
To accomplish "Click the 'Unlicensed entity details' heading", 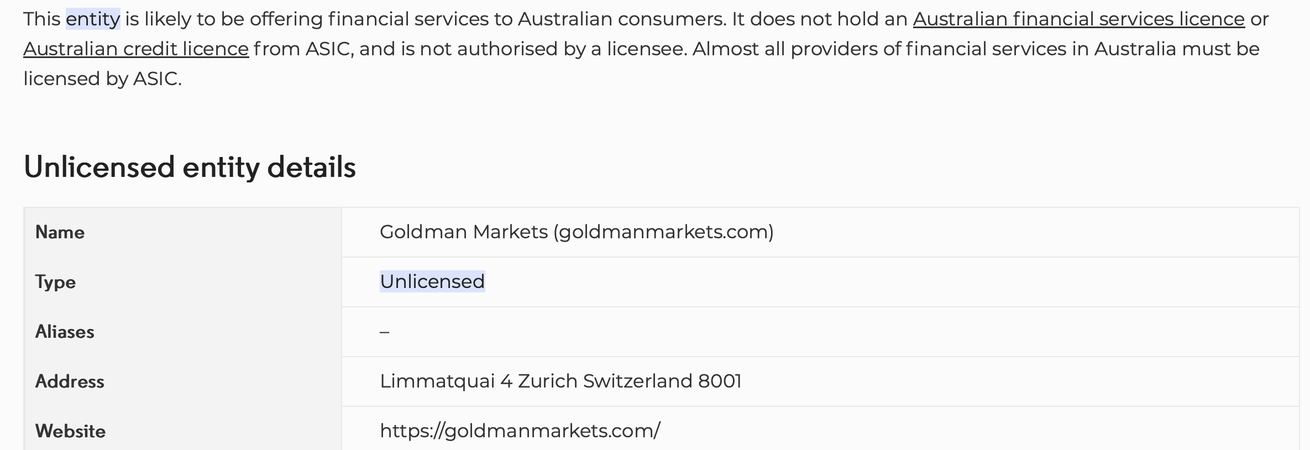I will click(190, 167).
